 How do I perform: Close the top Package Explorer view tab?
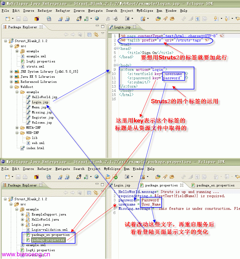[41, 27]
